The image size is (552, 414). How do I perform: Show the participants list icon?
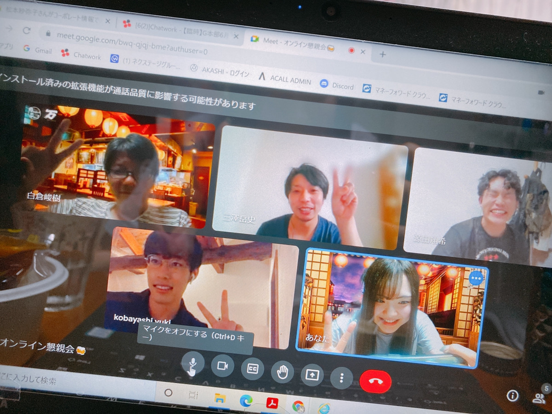[x=538, y=399]
